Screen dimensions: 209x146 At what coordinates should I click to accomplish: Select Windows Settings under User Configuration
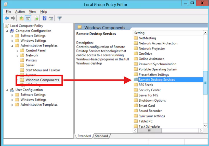[33, 100]
